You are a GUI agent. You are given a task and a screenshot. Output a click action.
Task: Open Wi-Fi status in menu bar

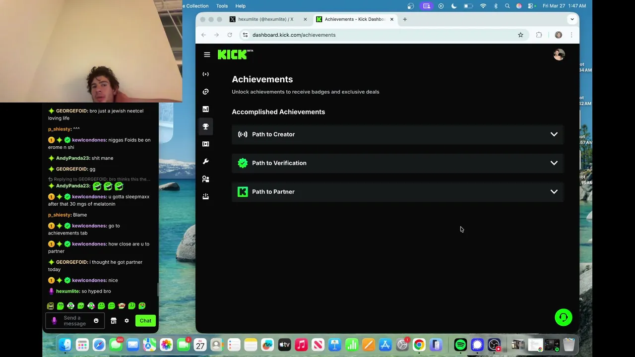pos(483,6)
